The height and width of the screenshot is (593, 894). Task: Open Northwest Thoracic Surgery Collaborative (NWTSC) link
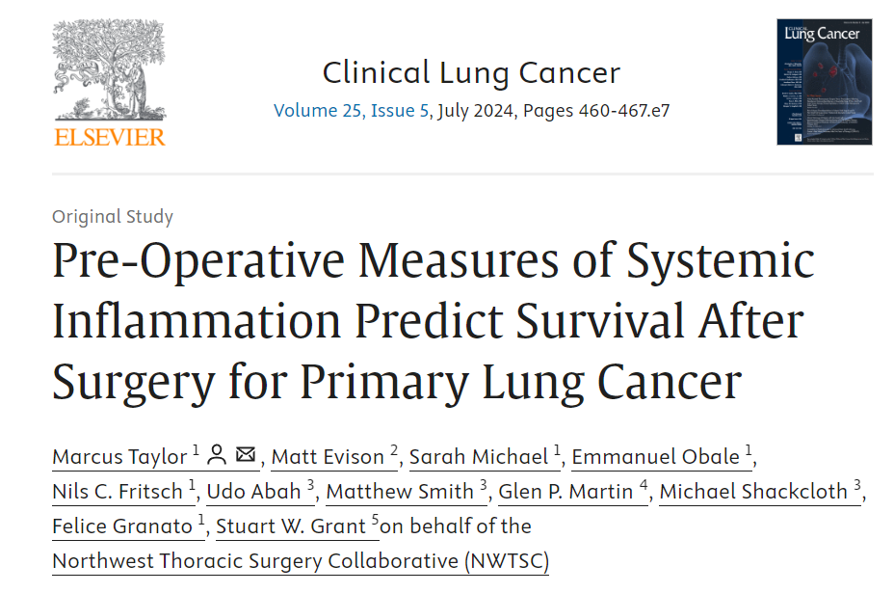[x=301, y=561]
